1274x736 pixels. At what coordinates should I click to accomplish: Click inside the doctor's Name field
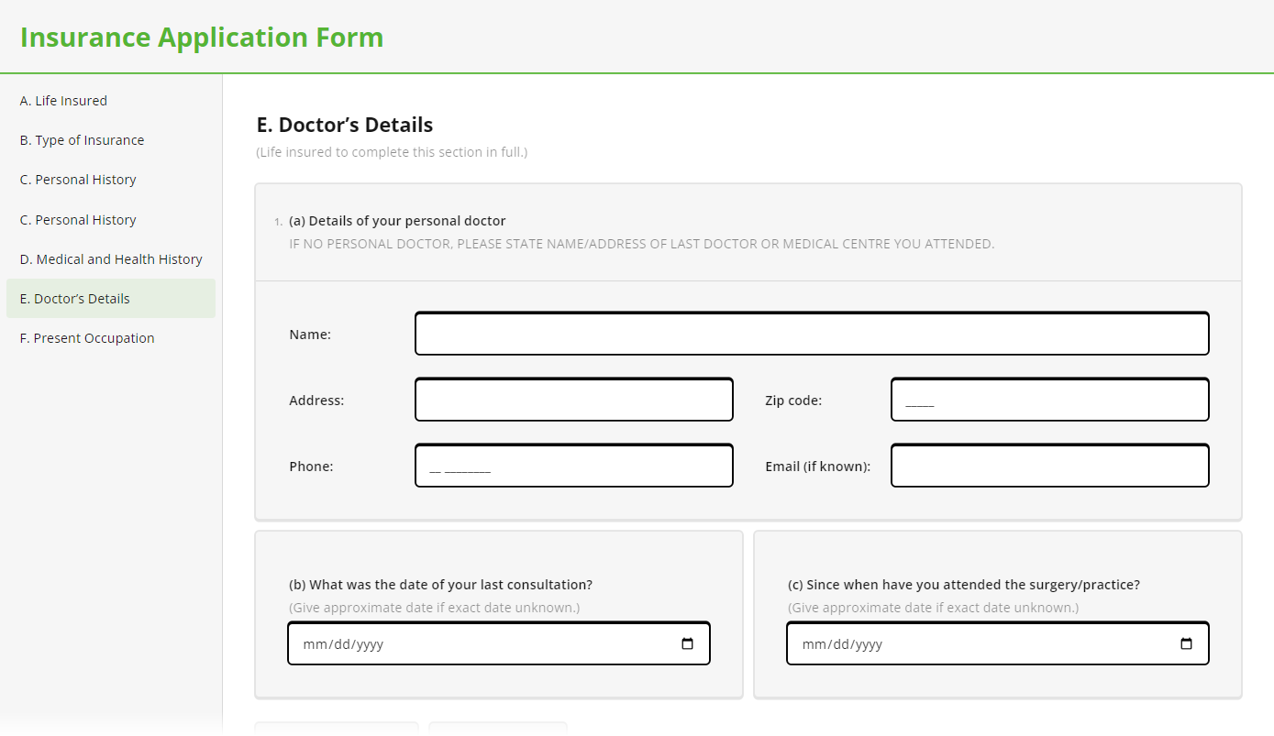[811, 334]
